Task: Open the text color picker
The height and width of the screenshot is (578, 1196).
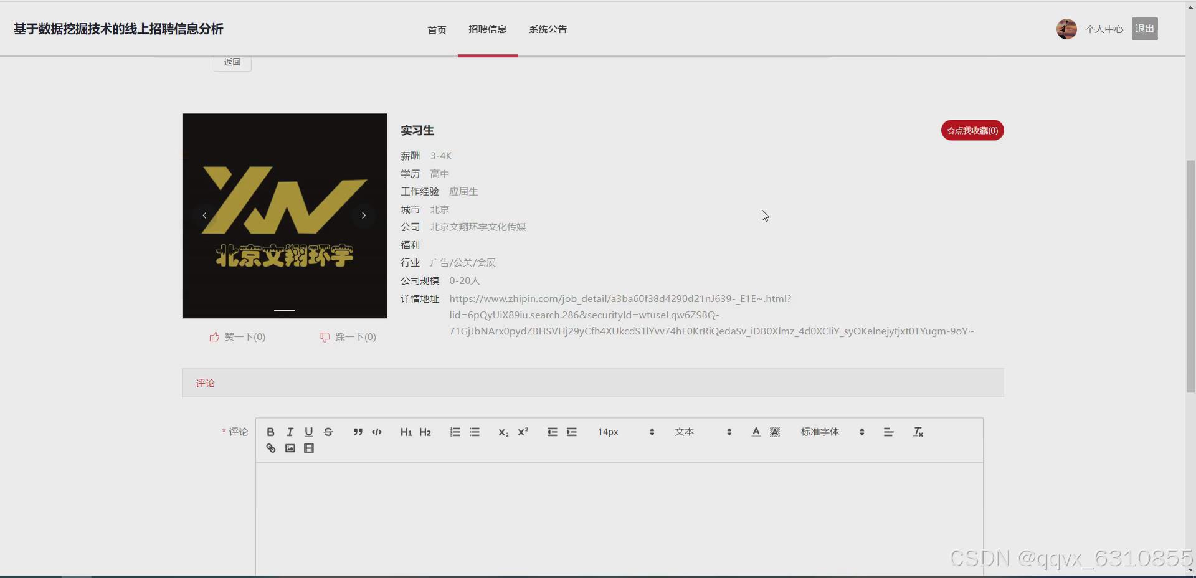Action: tap(756, 432)
